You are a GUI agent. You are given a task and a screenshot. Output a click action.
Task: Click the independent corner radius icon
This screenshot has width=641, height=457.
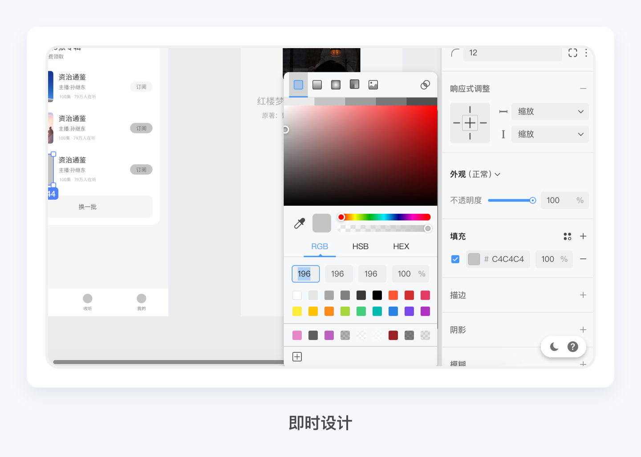[x=573, y=53]
